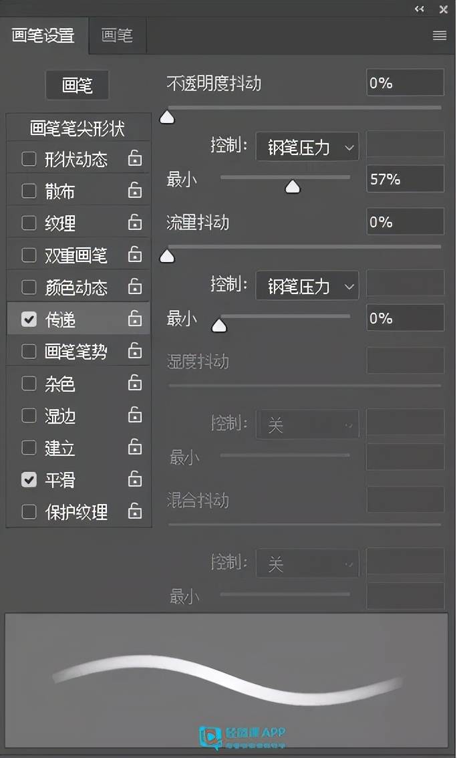Click the 画笔 button
This screenshot has width=457, height=758.
(77, 86)
